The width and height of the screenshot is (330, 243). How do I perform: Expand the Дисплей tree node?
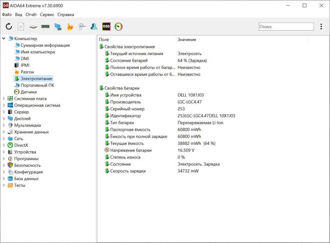click(x=4, y=119)
